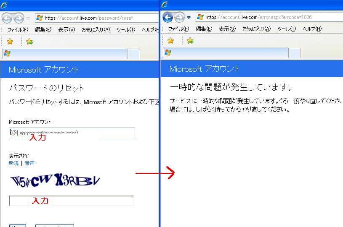The image size is (343, 227).
Task: Open 表示(V) menu in right window
Action: tap(227, 29)
